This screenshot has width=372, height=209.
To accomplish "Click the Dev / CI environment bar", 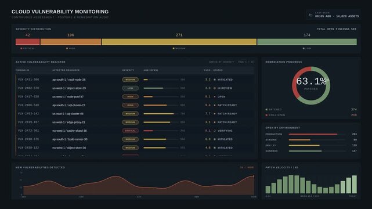I will point(317,145).
